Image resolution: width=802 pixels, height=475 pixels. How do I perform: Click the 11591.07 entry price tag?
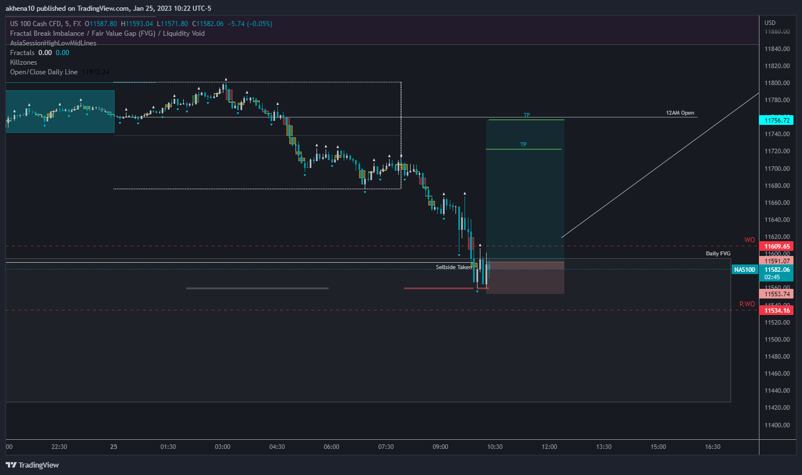[778, 261]
